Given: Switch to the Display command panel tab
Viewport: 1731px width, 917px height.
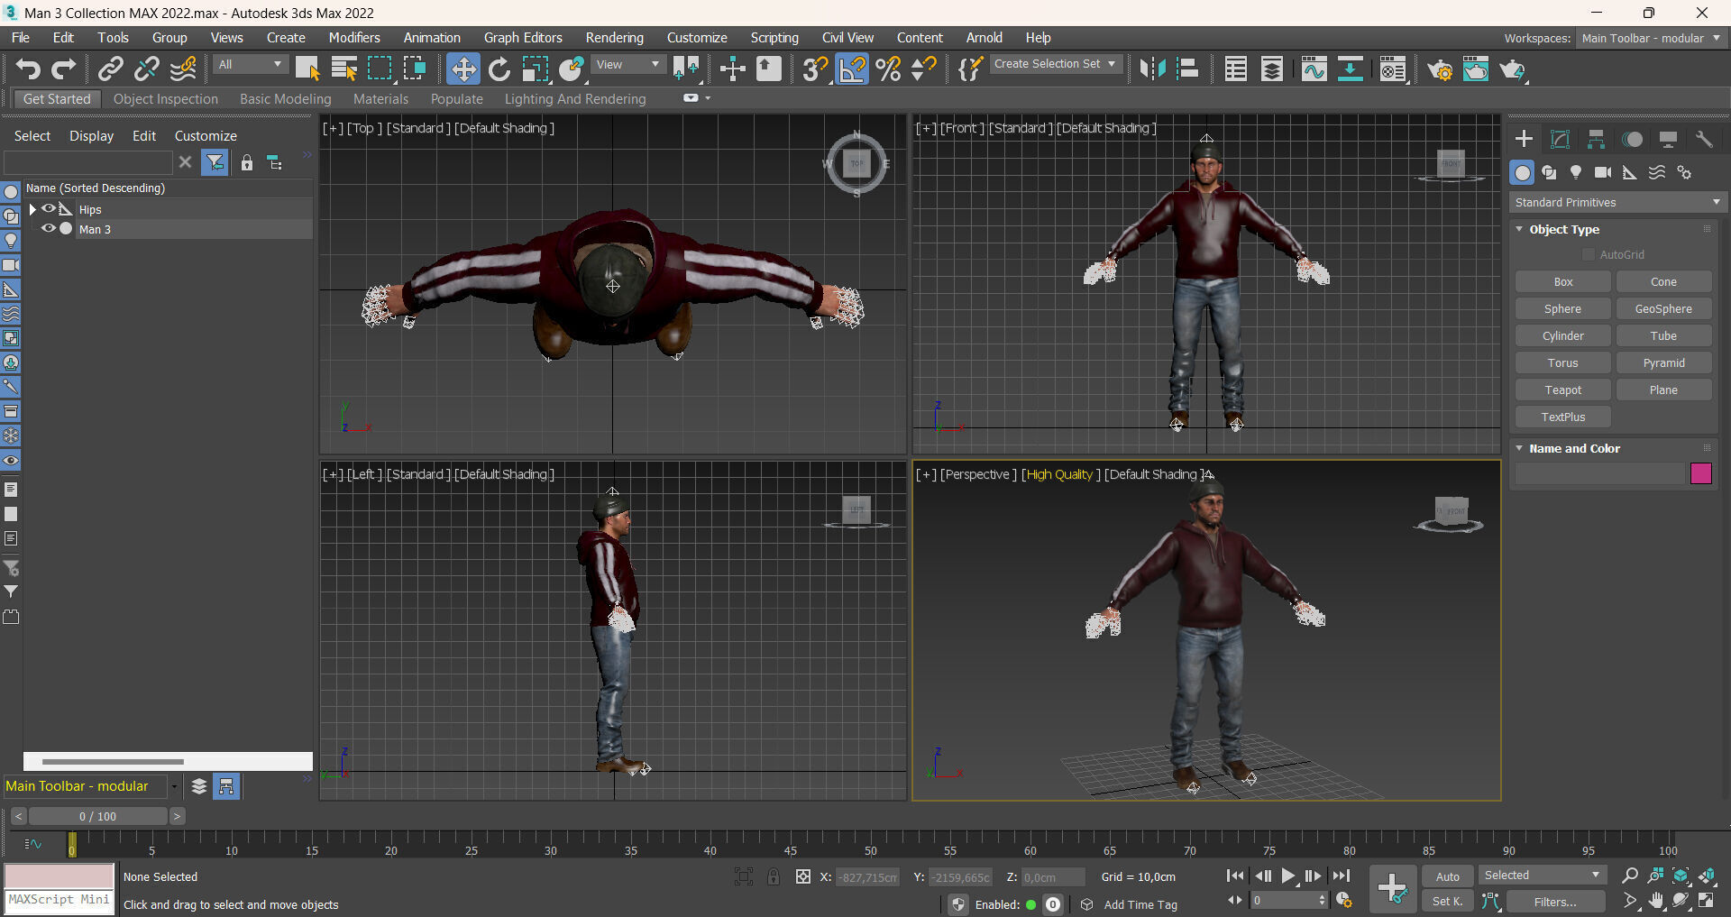Looking at the screenshot, I should (1668, 139).
